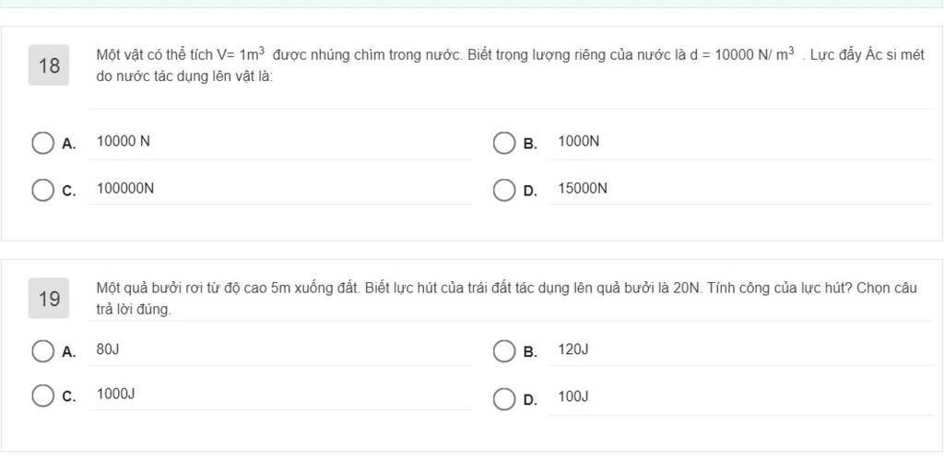Viewport: 944px width, 460px height.
Task: Choose radio option B 120J for question 19
Action: coord(504,351)
